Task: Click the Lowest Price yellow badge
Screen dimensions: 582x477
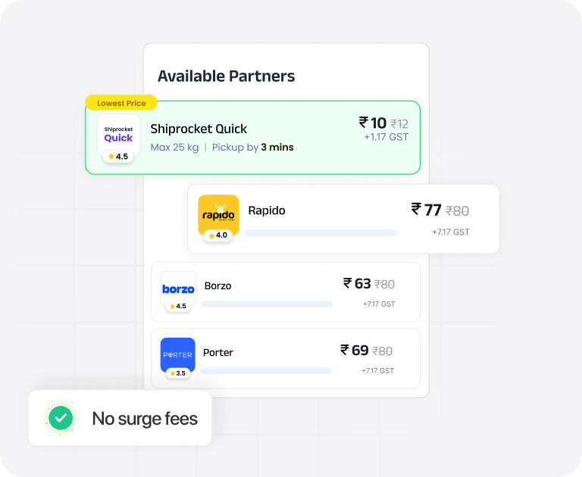Action: click(121, 103)
